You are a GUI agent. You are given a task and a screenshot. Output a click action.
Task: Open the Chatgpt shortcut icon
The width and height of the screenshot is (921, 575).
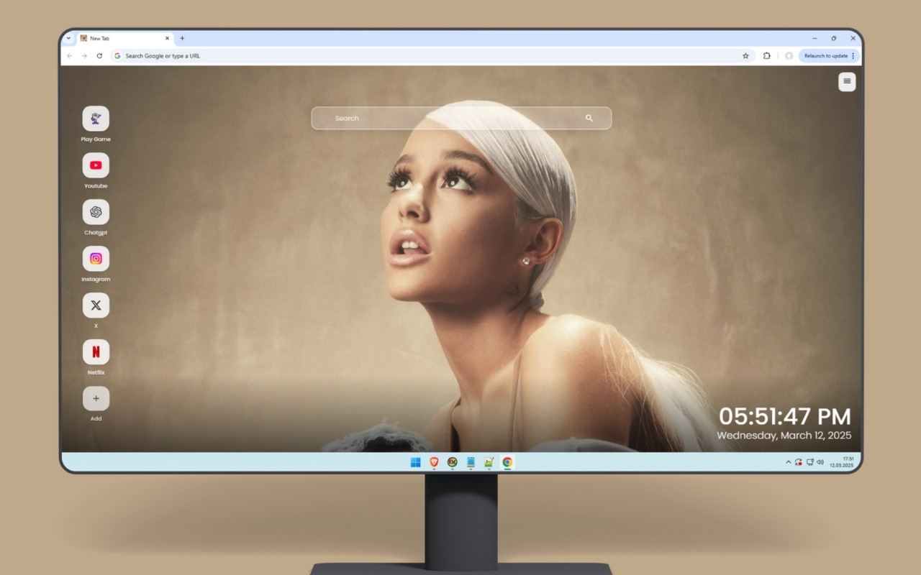pos(96,212)
